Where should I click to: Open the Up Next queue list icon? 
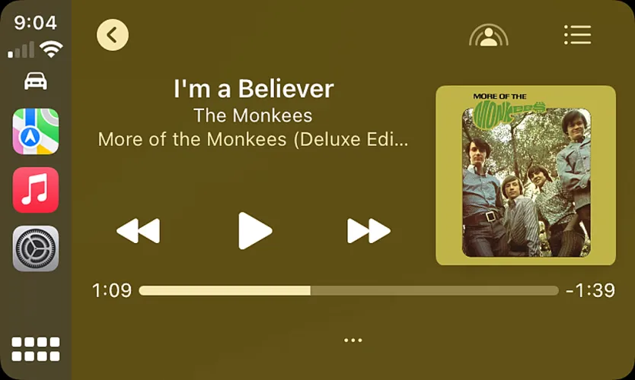[x=577, y=35]
